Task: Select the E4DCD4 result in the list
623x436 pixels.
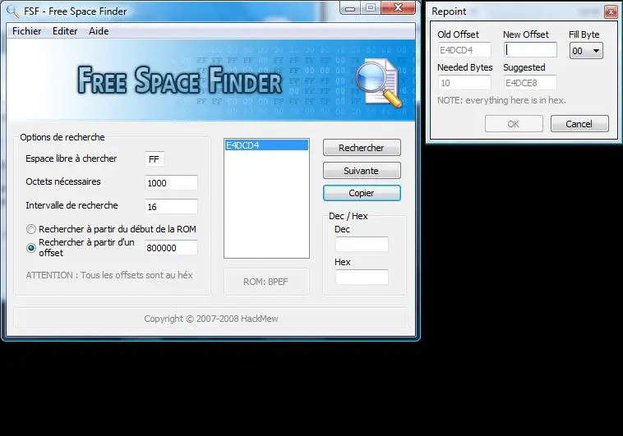Action: (266, 145)
